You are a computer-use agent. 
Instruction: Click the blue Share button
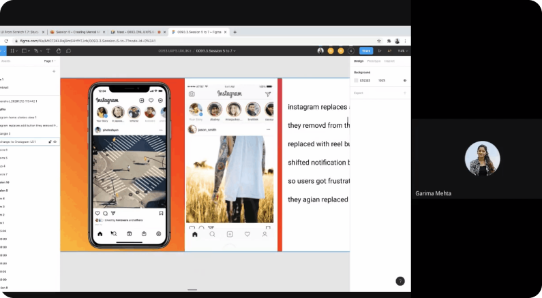tap(366, 51)
